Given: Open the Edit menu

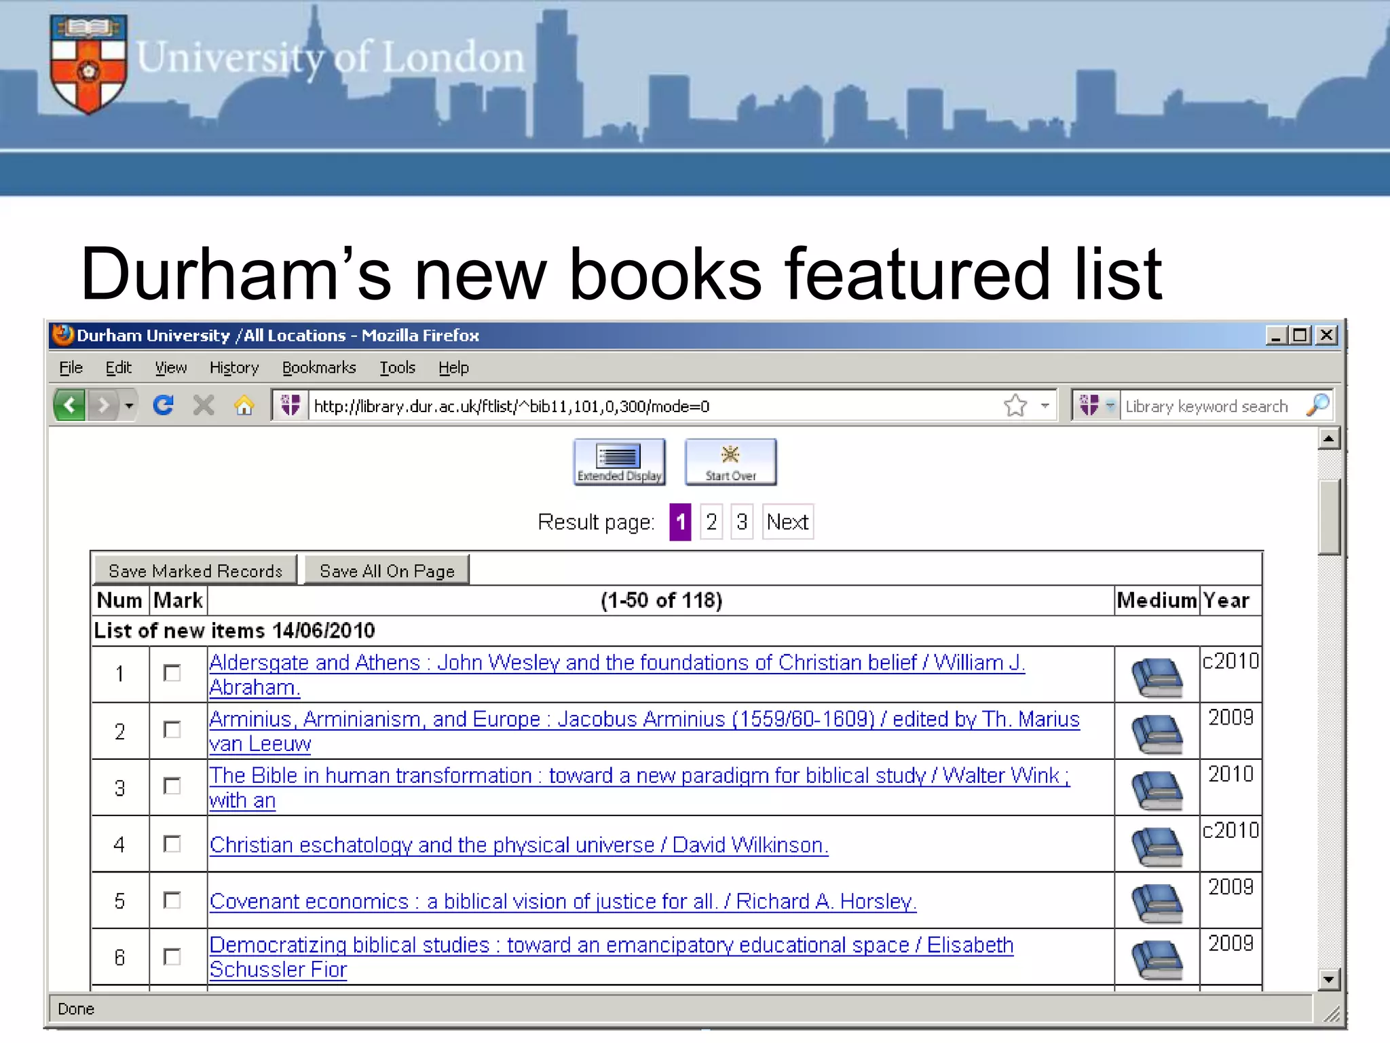Looking at the screenshot, I should tap(118, 367).
